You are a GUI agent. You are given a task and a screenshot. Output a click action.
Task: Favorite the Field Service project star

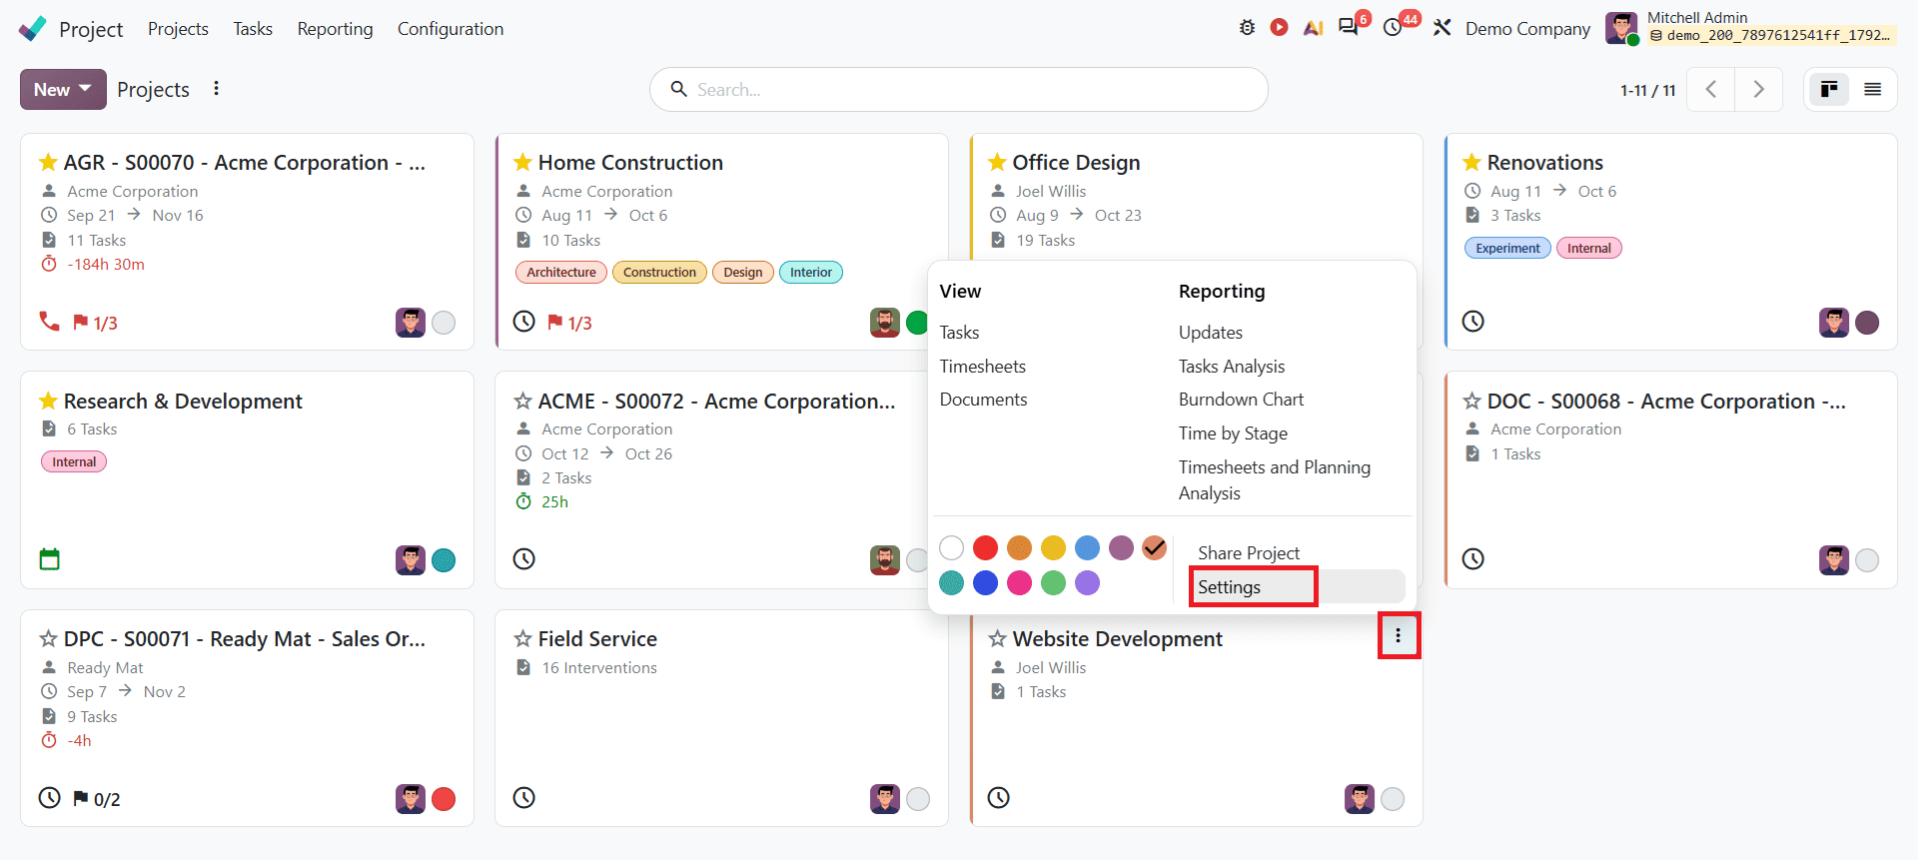[x=522, y=638]
